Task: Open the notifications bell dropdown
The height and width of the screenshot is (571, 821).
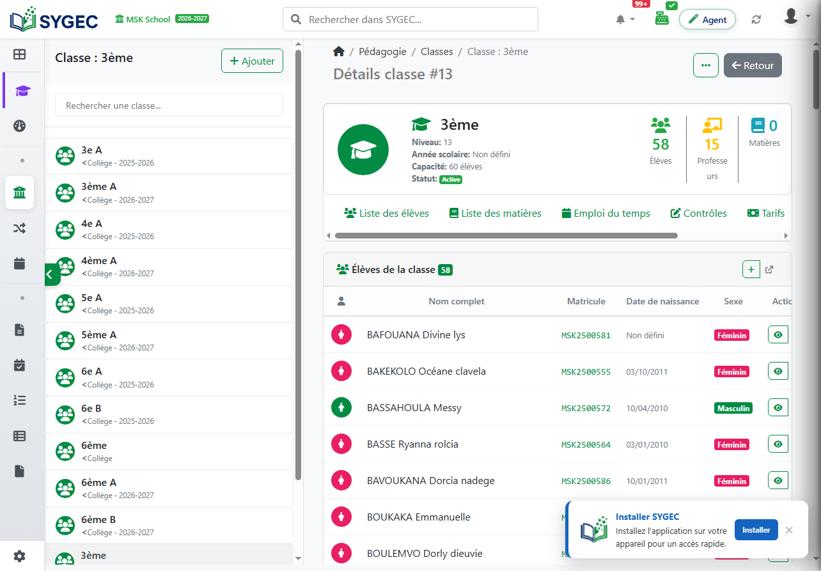Action: 625,20
